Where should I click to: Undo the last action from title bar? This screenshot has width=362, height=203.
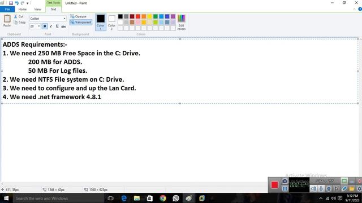[x=16, y=3]
